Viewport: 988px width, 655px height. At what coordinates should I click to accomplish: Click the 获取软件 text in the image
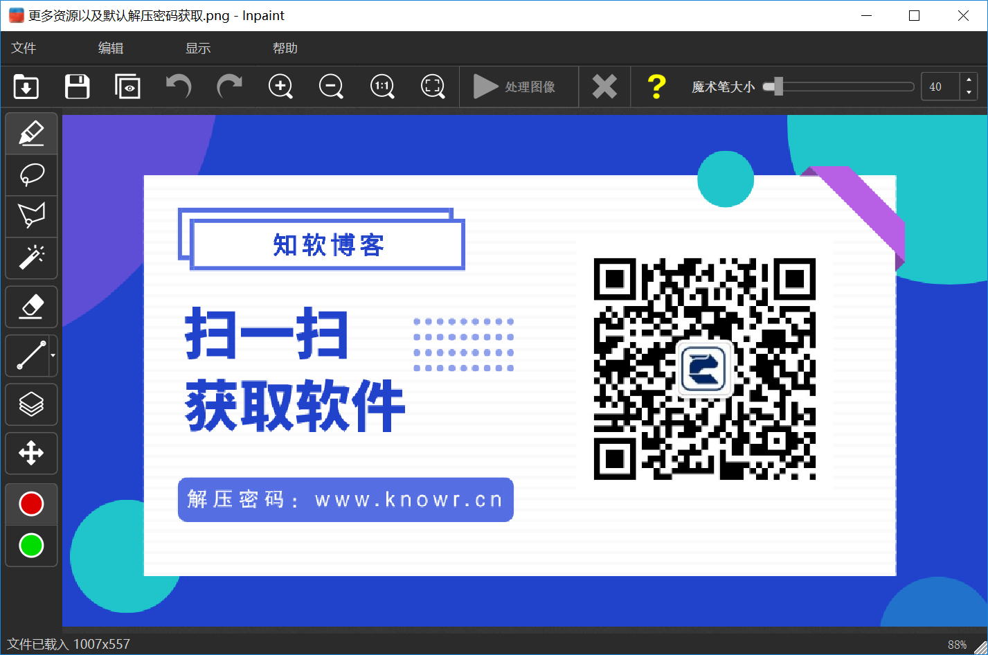click(295, 406)
